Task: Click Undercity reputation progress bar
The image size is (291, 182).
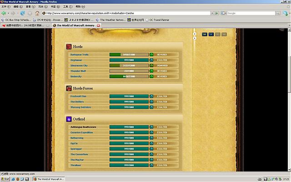Action: pyautogui.click(x=129, y=76)
